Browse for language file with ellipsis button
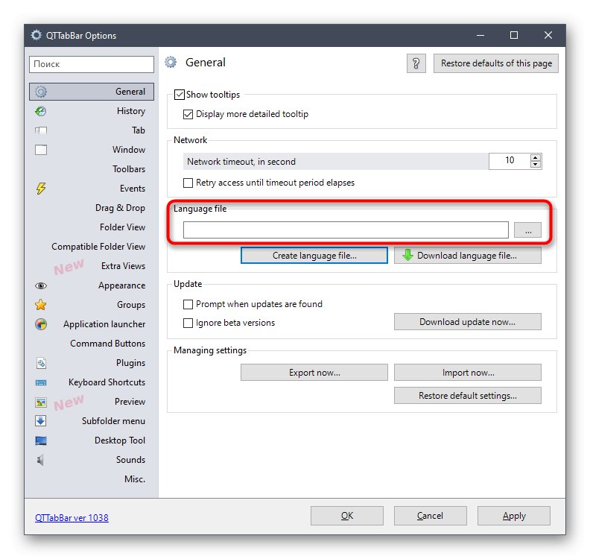Screen dimensions: 590x559 pos(528,230)
